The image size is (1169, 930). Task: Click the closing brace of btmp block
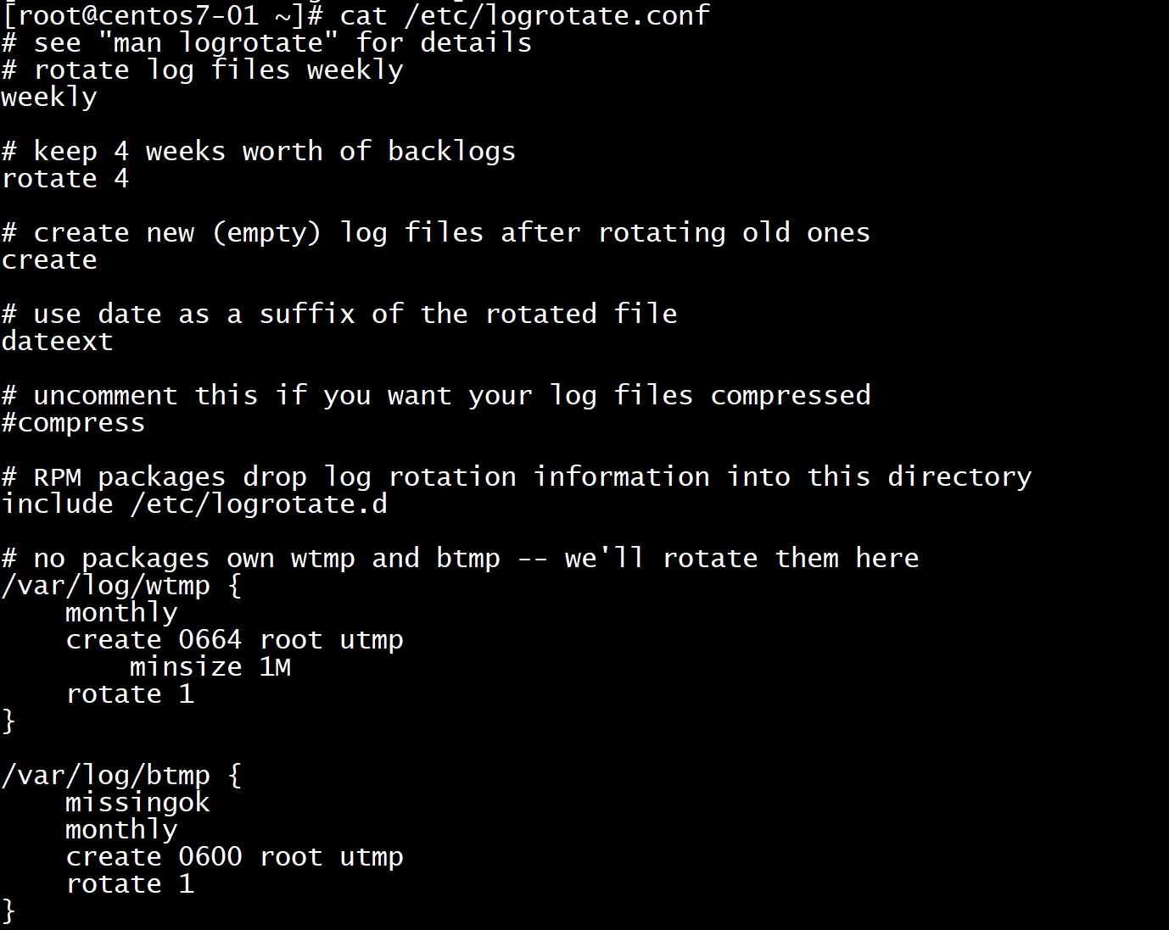(x=8, y=911)
